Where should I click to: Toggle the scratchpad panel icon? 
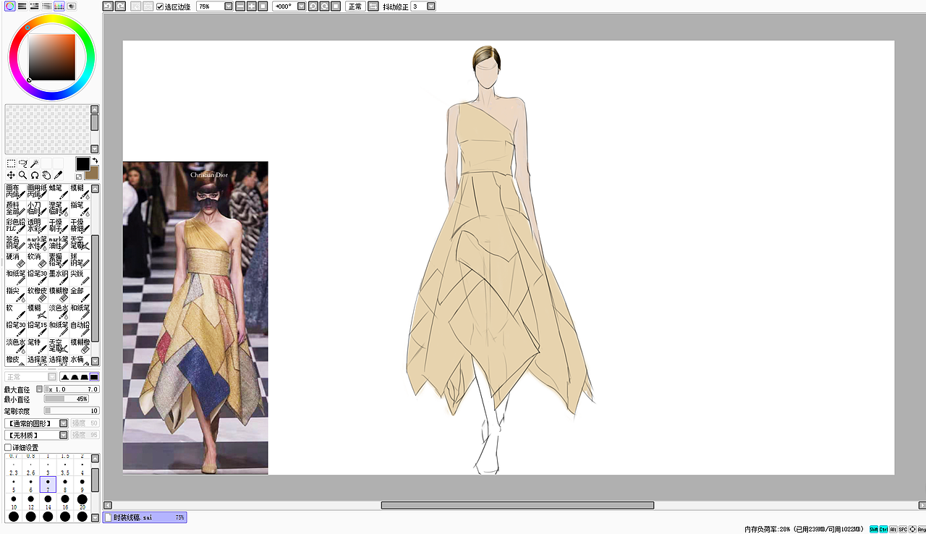point(72,6)
